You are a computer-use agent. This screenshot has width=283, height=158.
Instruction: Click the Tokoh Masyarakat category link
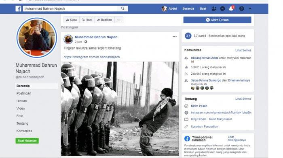pos(220,119)
